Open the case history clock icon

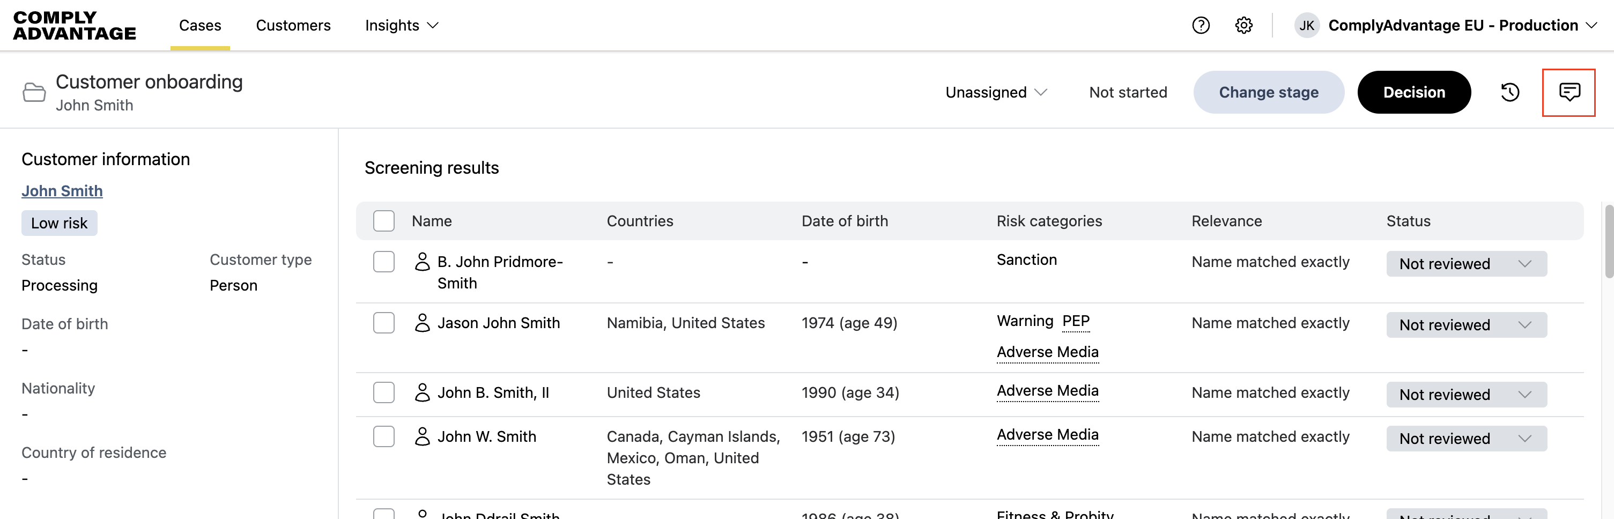[1510, 92]
